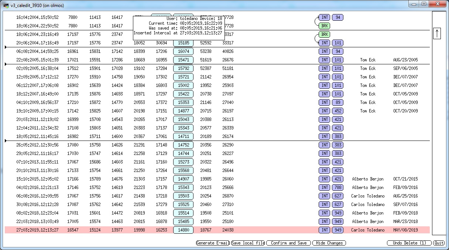Select the 14880 cell in the highlighted row

(x=184, y=230)
